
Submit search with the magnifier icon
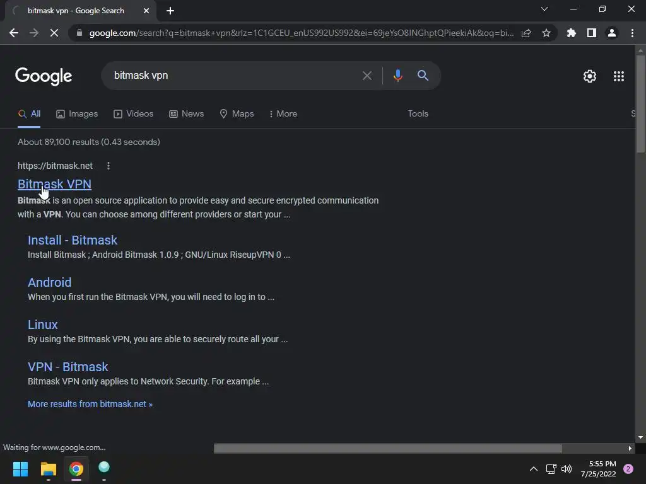(423, 76)
